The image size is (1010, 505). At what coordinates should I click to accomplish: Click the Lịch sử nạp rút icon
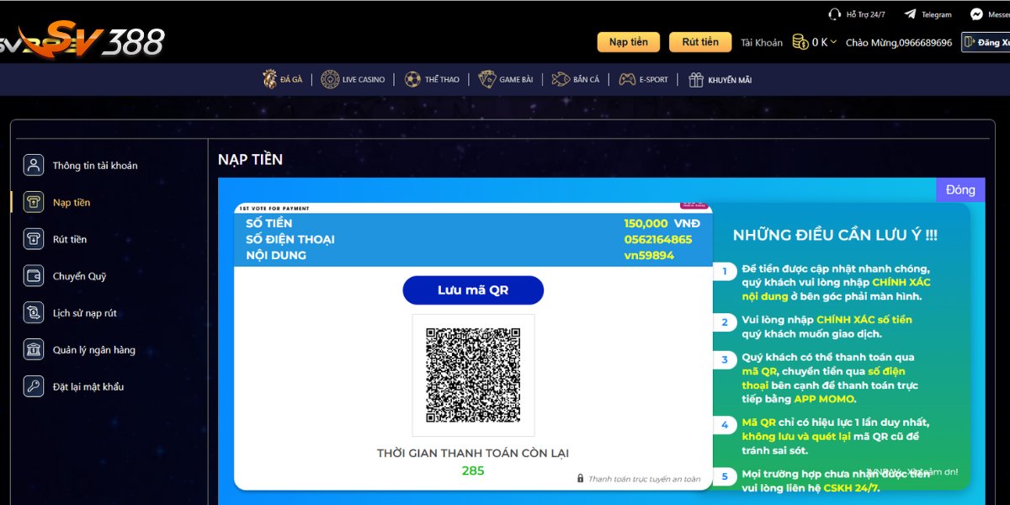(34, 313)
